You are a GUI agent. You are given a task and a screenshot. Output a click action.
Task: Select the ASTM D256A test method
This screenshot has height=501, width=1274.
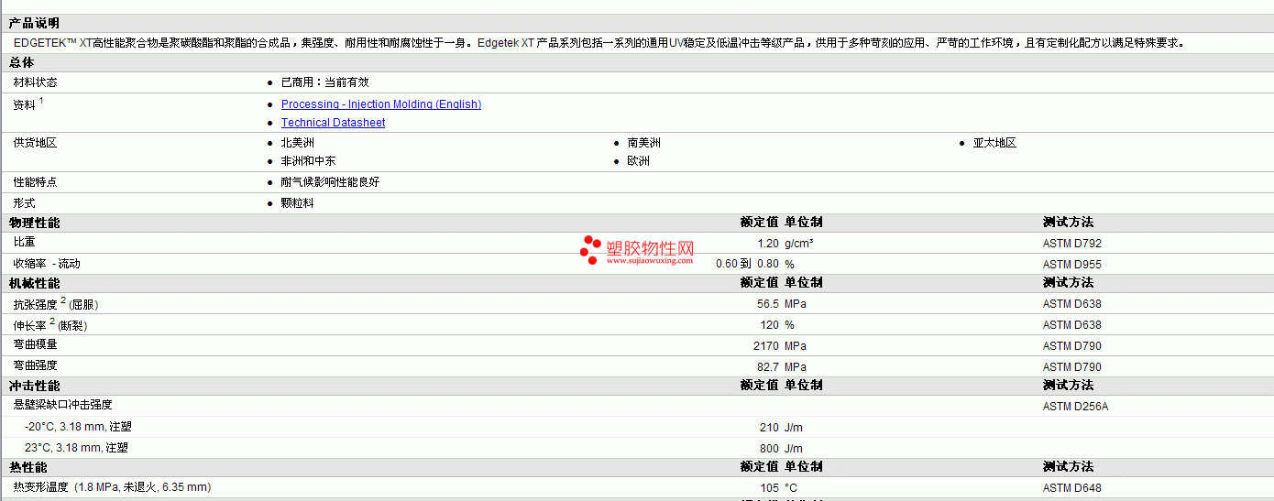(x=1076, y=407)
